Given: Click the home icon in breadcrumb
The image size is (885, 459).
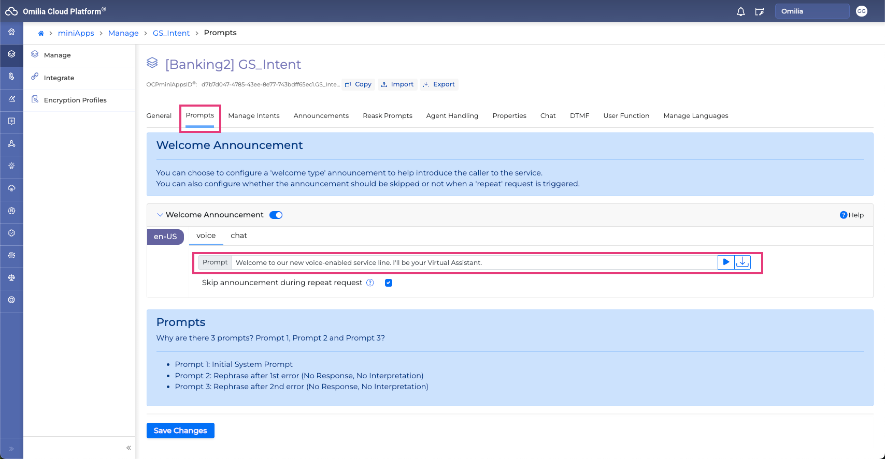Looking at the screenshot, I should pos(41,33).
